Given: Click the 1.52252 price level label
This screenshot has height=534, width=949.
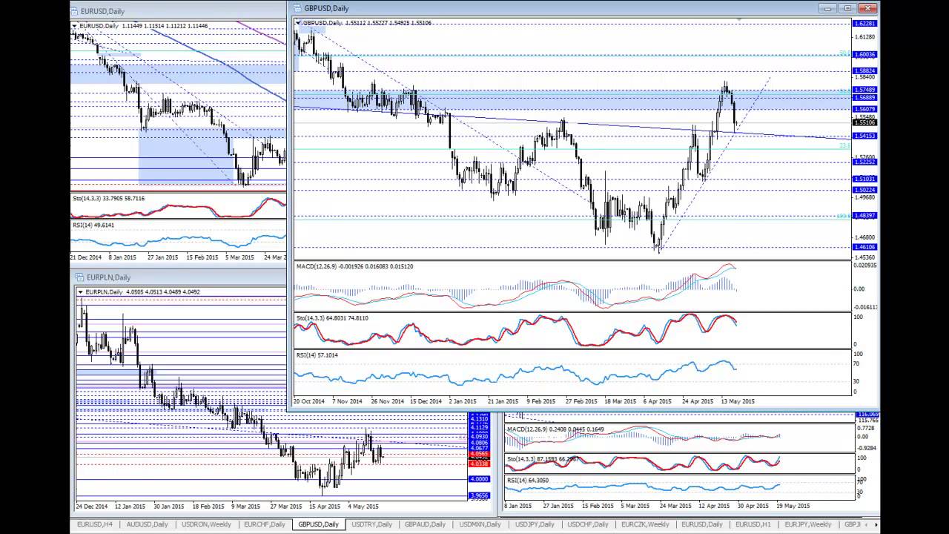Looking at the screenshot, I should [x=865, y=162].
